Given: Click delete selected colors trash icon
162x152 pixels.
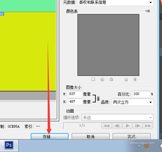Looking at the screenshot, I should pos(135,79).
